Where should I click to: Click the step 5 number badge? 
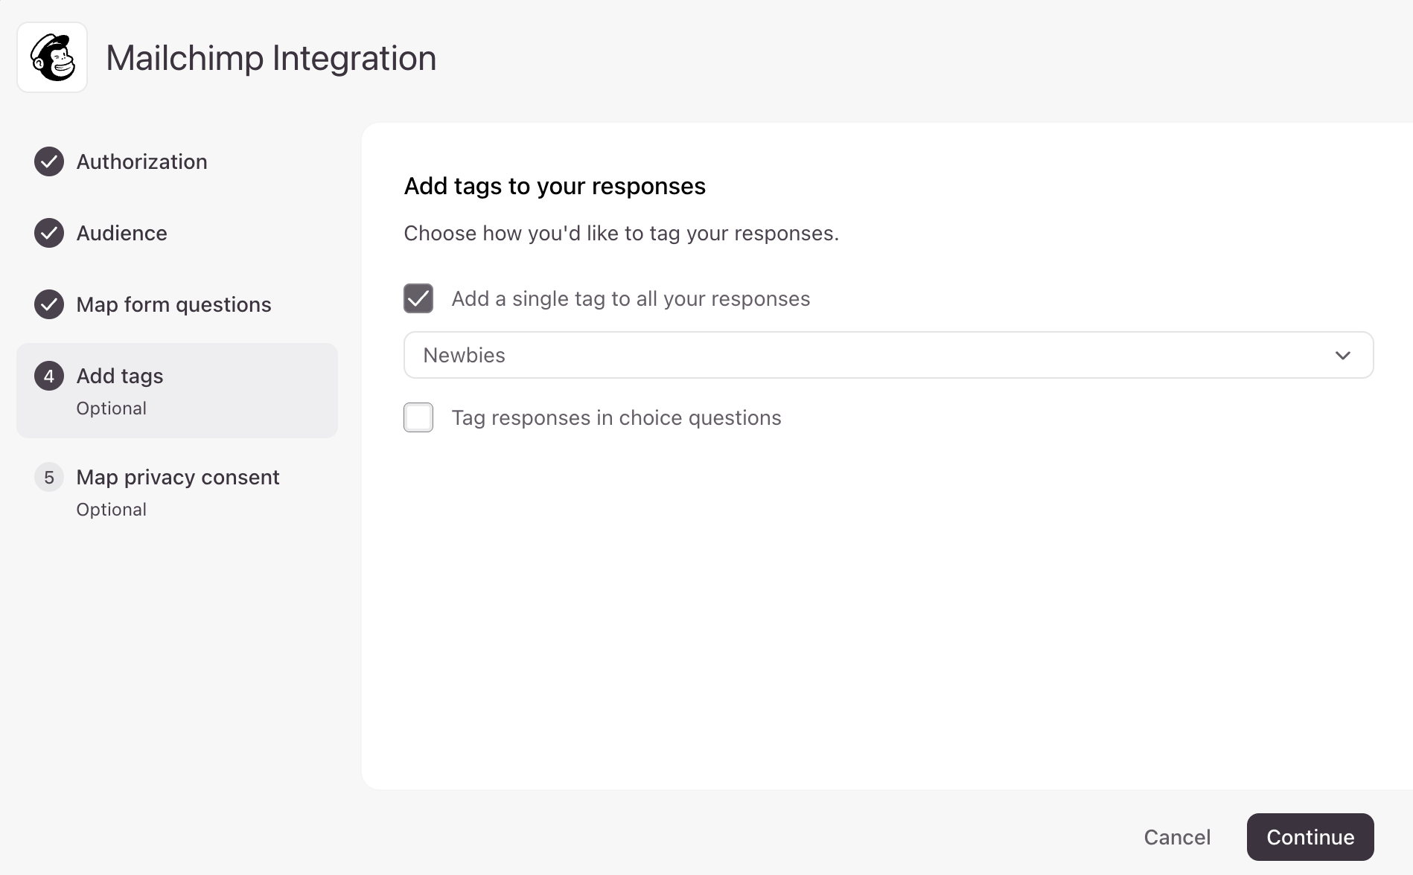click(49, 477)
